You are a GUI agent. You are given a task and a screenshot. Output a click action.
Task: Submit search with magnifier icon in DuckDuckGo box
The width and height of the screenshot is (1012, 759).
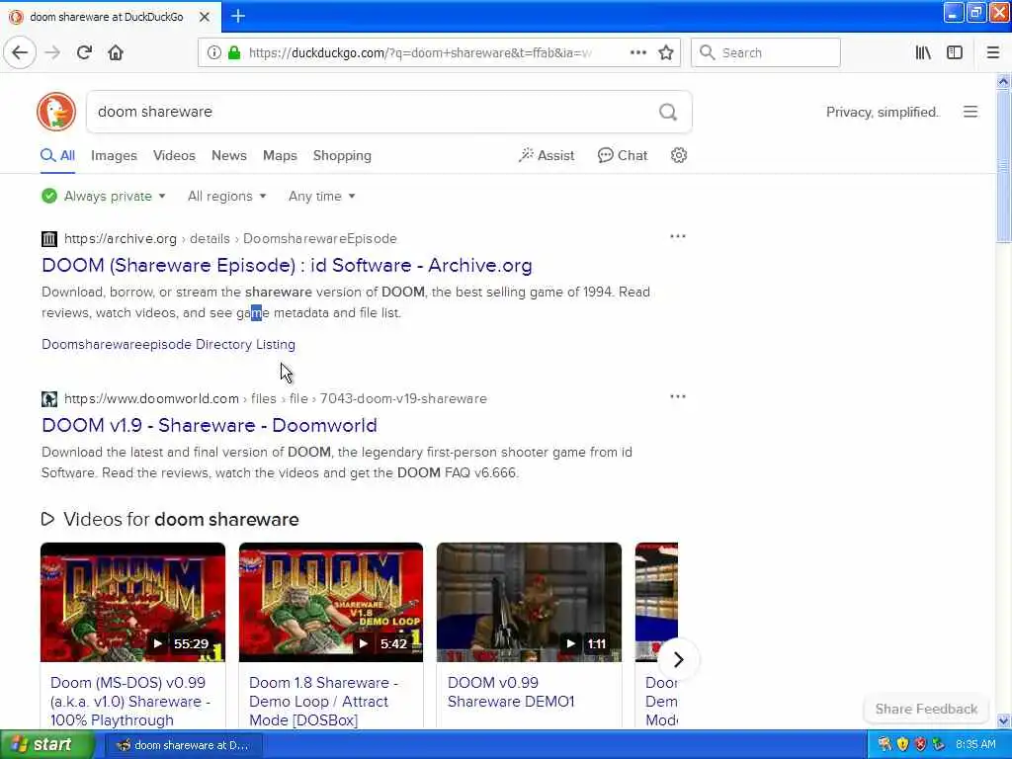pyautogui.click(x=668, y=113)
